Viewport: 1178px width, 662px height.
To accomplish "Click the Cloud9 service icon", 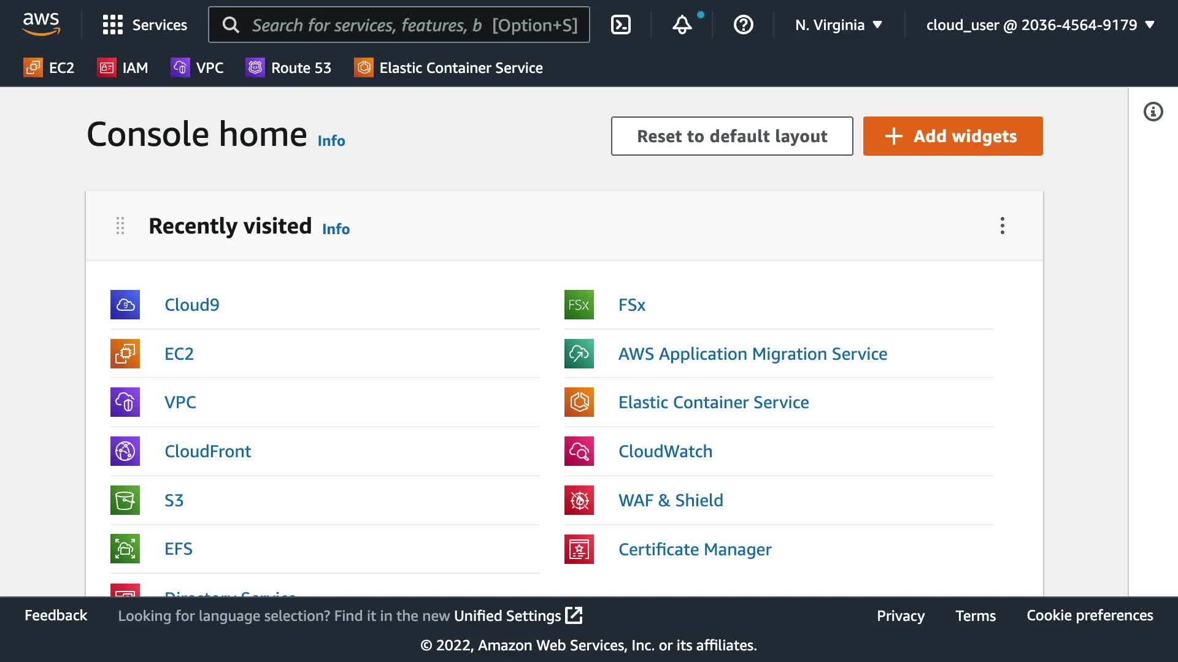I will (x=125, y=305).
